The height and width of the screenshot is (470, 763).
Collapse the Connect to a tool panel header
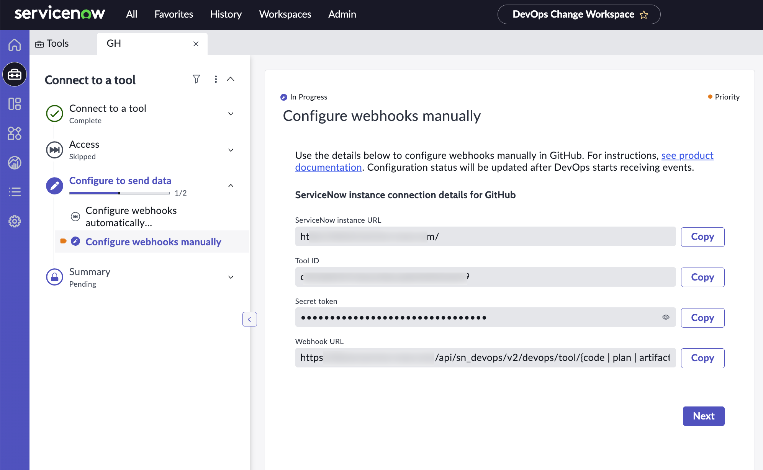coord(231,79)
